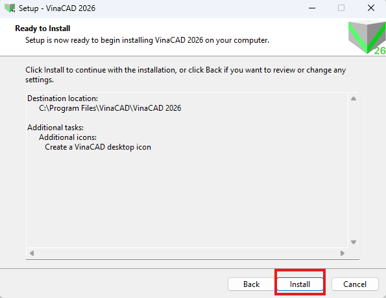Click the VinaCAD 26 logo image
The width and height of the screenshot is (386, 298).
pos(367,38)
